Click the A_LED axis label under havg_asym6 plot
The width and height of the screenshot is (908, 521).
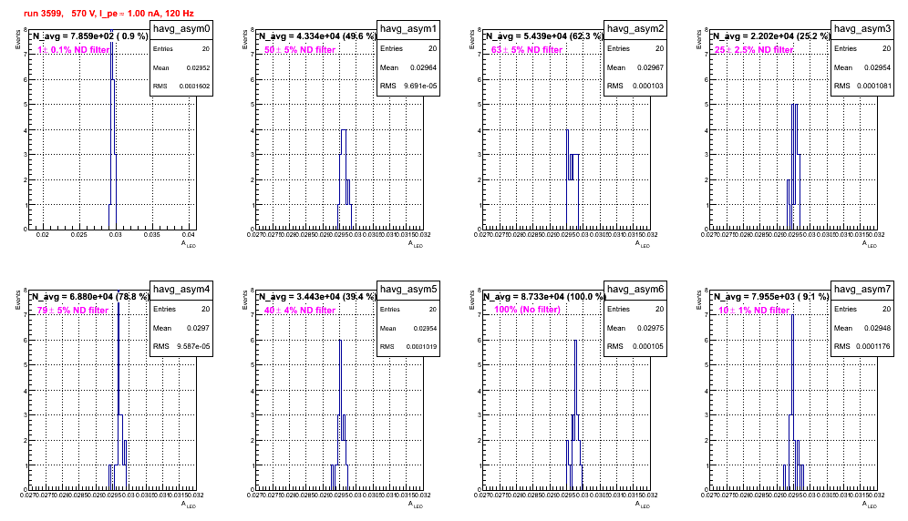tap(643, 505)
